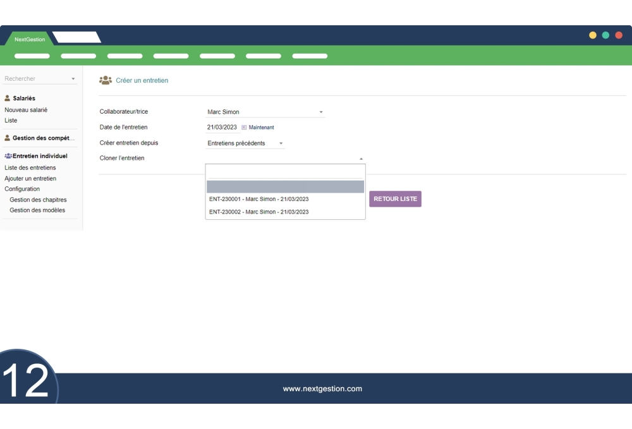This screenshot has width=632, height=429.
Task: Go to Gestion des modèles
Action: pos(37,210)
